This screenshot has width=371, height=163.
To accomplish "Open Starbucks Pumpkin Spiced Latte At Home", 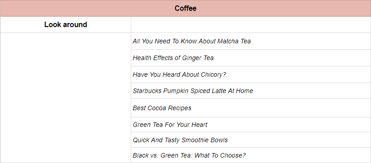I will (193, 91).
